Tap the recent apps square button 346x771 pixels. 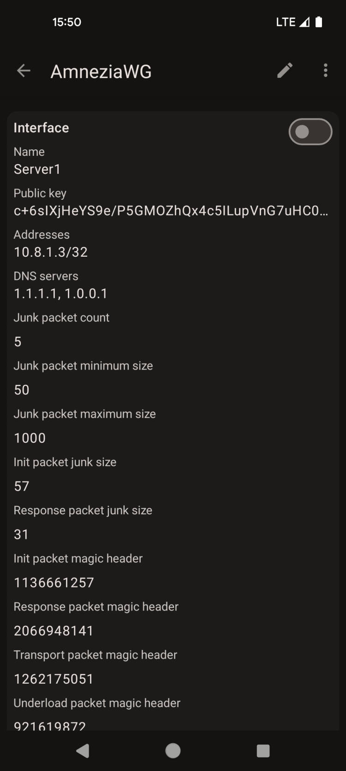(x=263, y=751)
